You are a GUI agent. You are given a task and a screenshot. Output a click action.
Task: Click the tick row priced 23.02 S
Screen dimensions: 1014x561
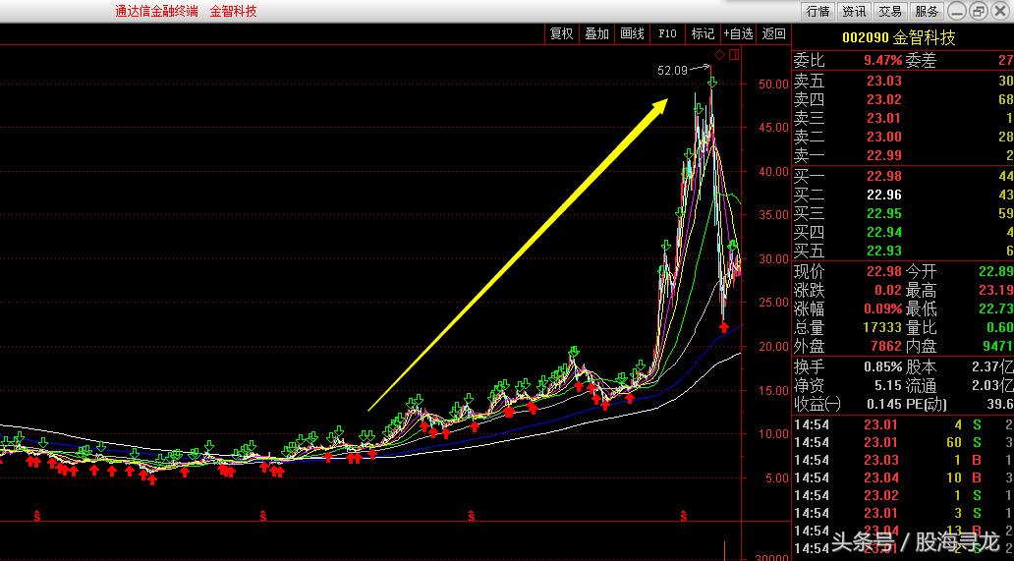[x=903, y=496]
